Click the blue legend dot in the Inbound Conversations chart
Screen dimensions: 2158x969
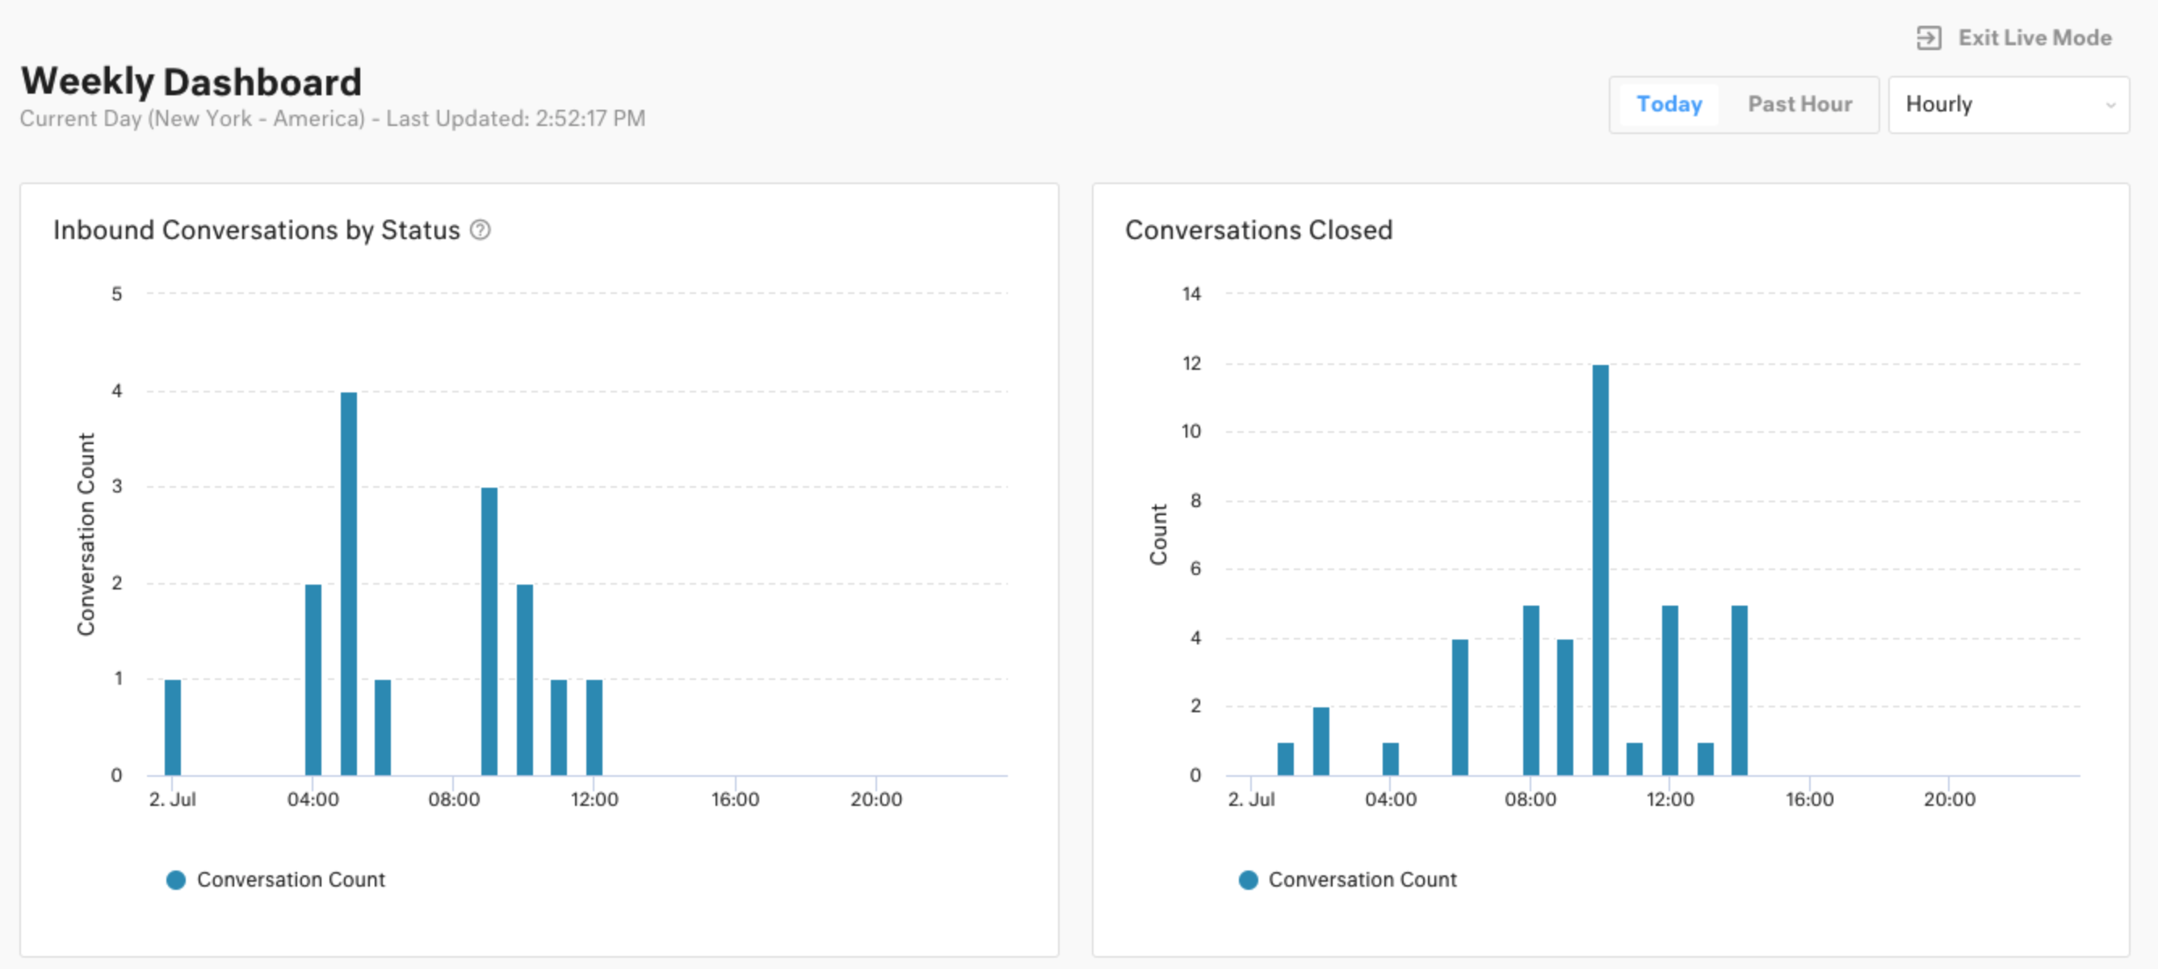176,879
